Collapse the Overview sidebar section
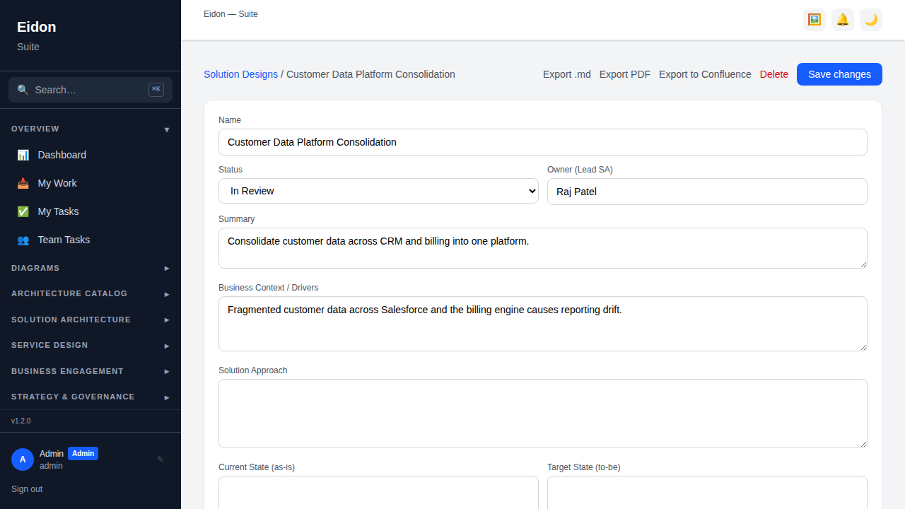The width and height of the screenshot is (905, 509). click(x=90, y=129)
